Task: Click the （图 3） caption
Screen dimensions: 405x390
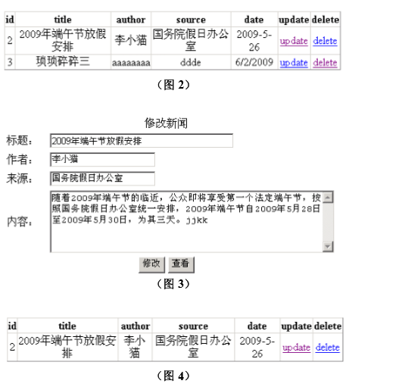Action: pos(174,284)
